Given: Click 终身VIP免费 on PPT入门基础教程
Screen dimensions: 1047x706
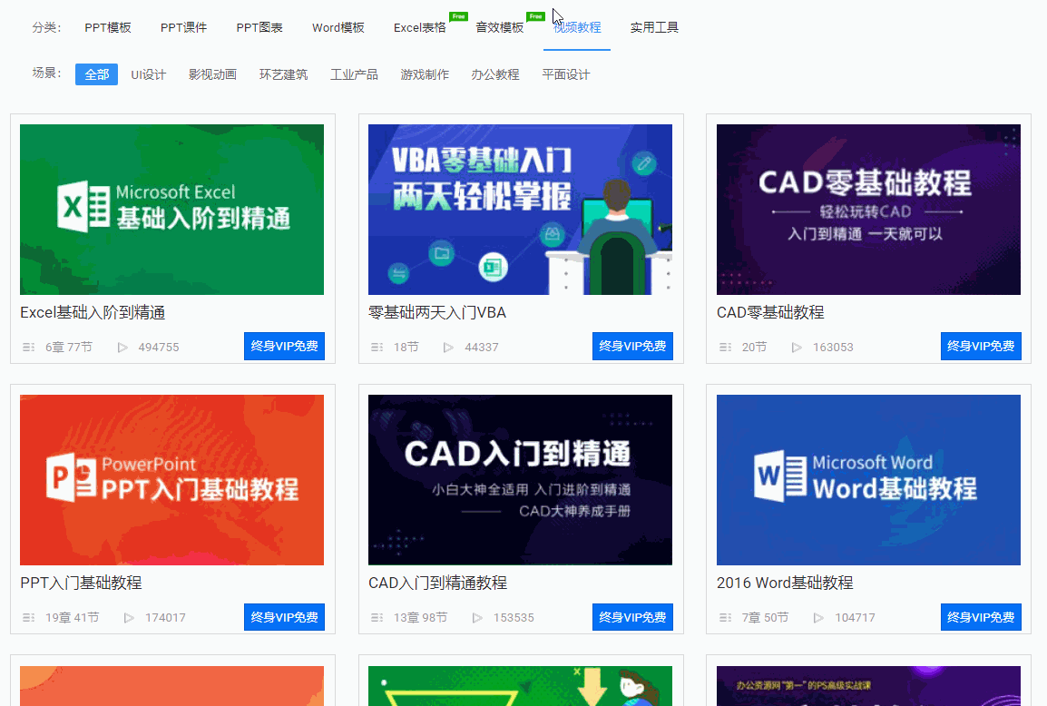Looking at the screenshot, I should (x=285, y=617).
